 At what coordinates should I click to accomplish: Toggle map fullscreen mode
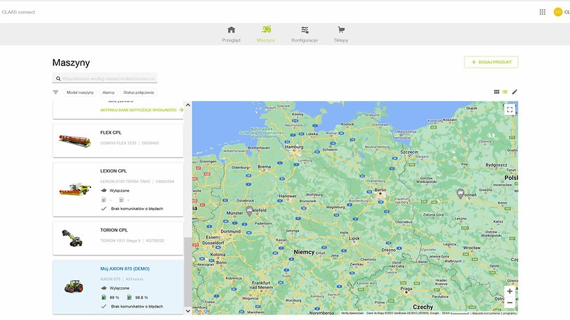tap(510, 109)
